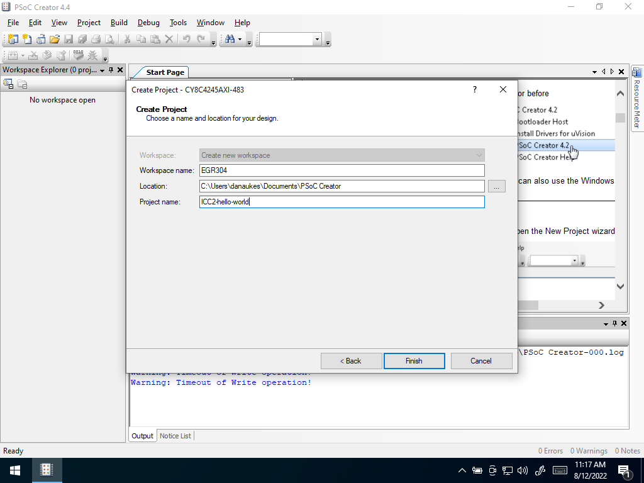Screen dimensions: 644x483
Task: Open the Output panel options dropdown
Action: (x=606, y=324)
